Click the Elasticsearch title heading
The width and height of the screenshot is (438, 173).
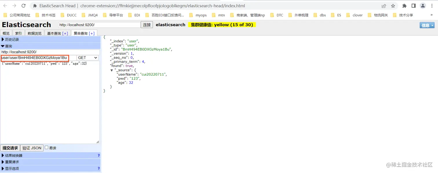pos(26,25)
